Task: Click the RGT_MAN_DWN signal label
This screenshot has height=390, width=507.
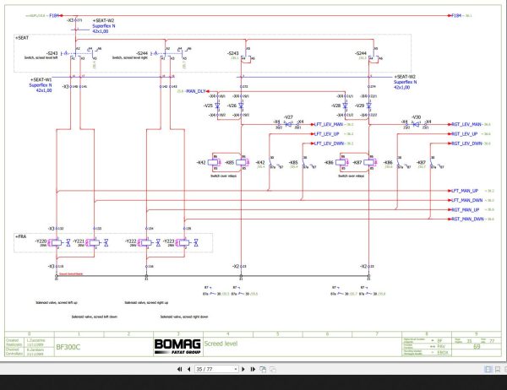Action: click(467, 219)
